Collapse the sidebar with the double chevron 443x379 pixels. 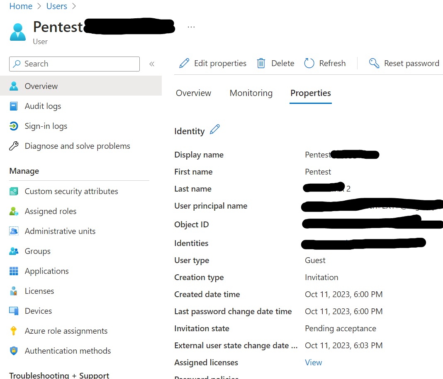152,64
